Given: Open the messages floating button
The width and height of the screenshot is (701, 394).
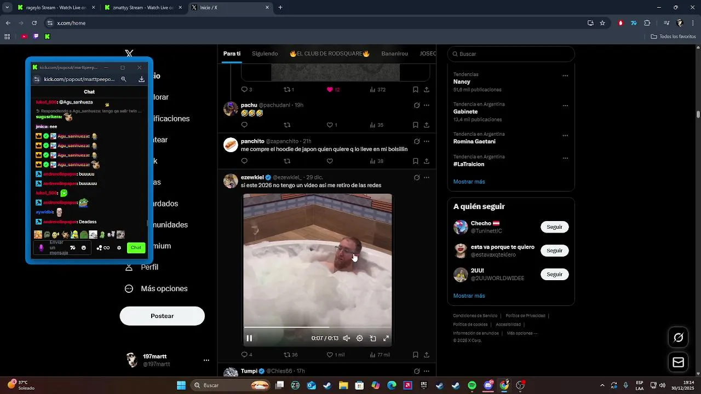Looking at the screenshot, I should (679, 362).
